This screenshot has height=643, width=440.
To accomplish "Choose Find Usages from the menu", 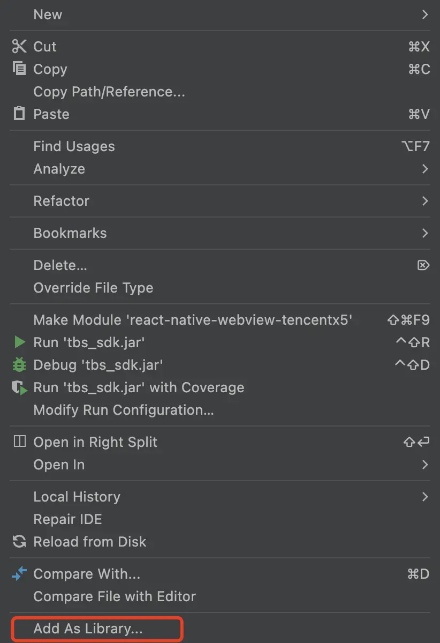I will [74, 146].
